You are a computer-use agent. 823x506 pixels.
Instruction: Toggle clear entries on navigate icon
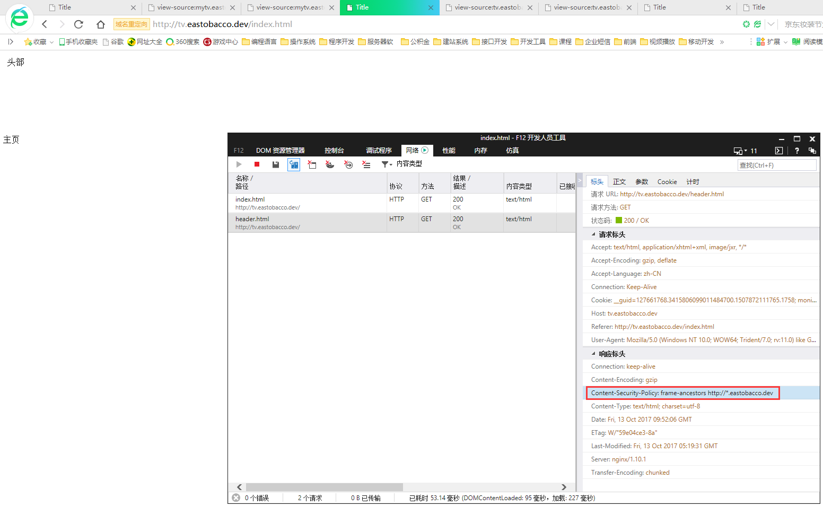pos(348,164)
